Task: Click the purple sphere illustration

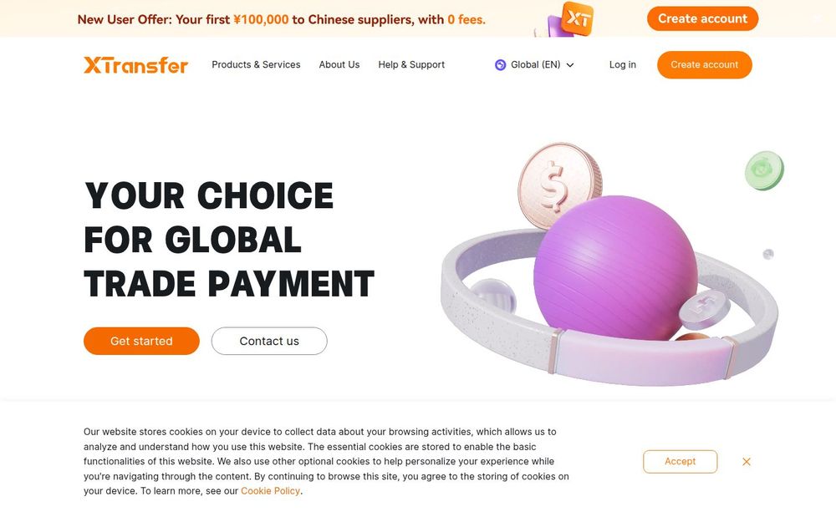Action: [x=615, y=267]
